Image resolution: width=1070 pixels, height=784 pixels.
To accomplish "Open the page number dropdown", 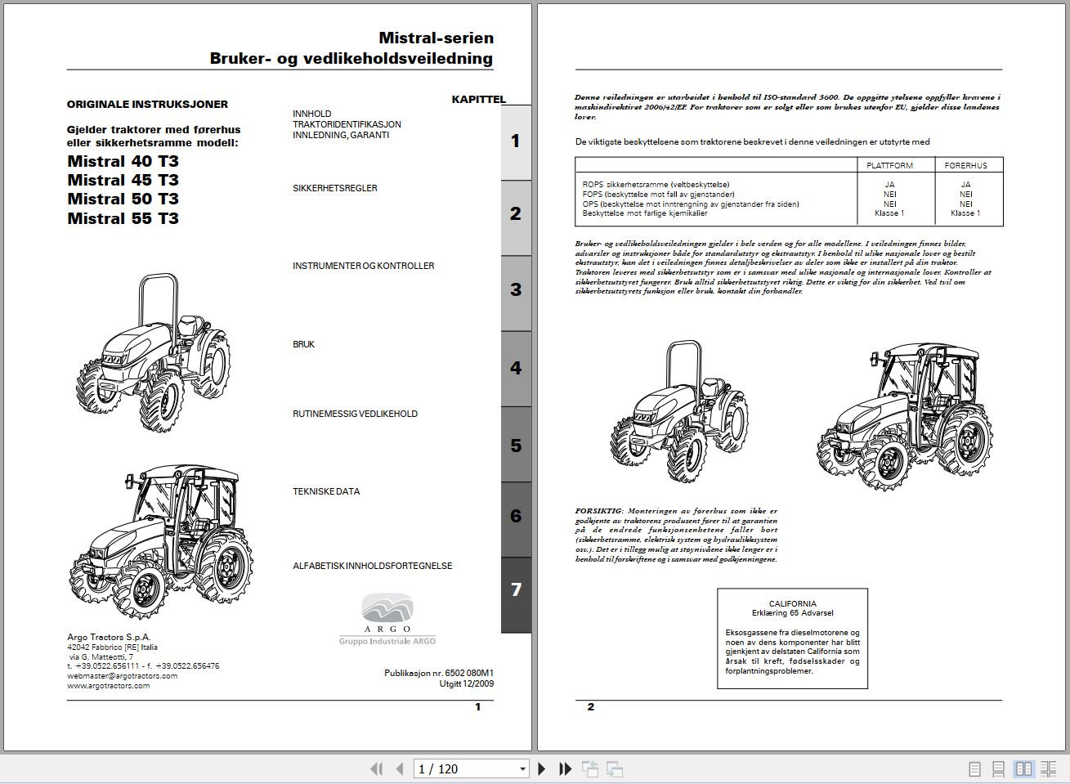I will 522,768.
